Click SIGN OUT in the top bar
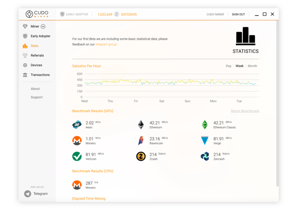 click(x=238, y=14)
